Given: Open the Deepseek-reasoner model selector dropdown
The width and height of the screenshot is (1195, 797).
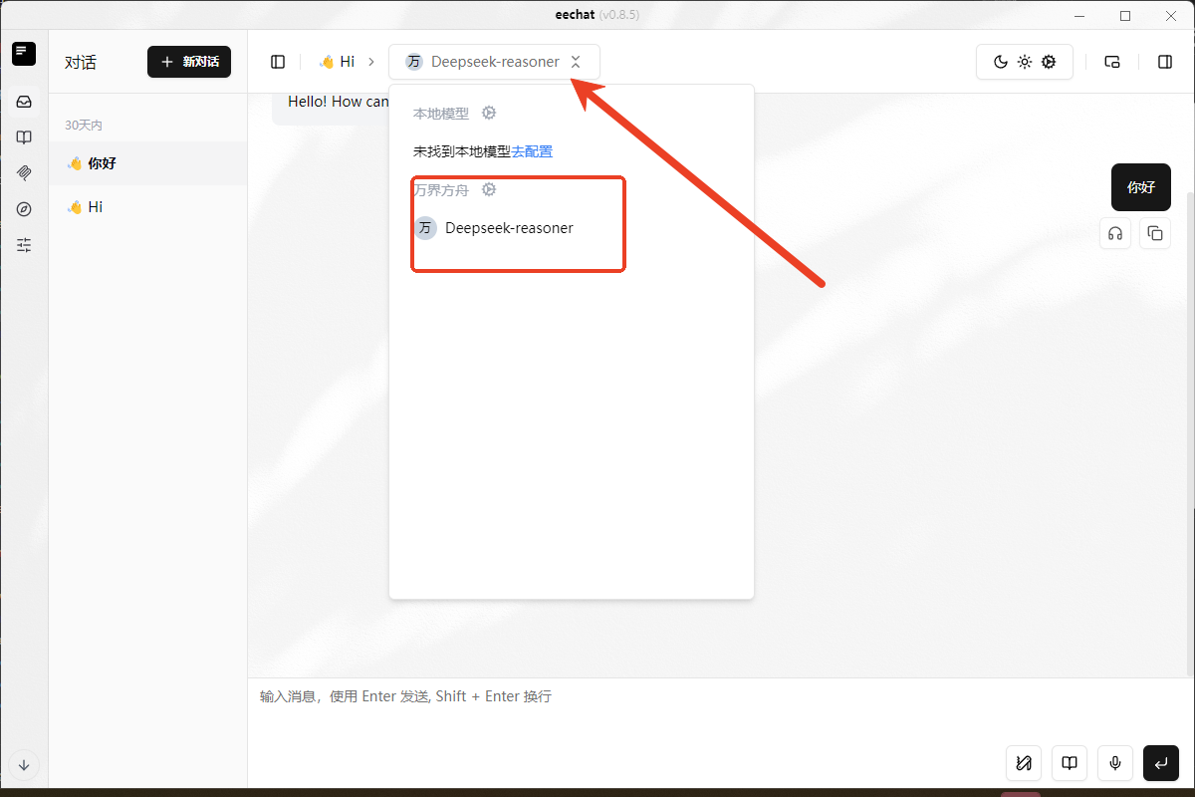Looking at the screenshot, I should [495, 62].
